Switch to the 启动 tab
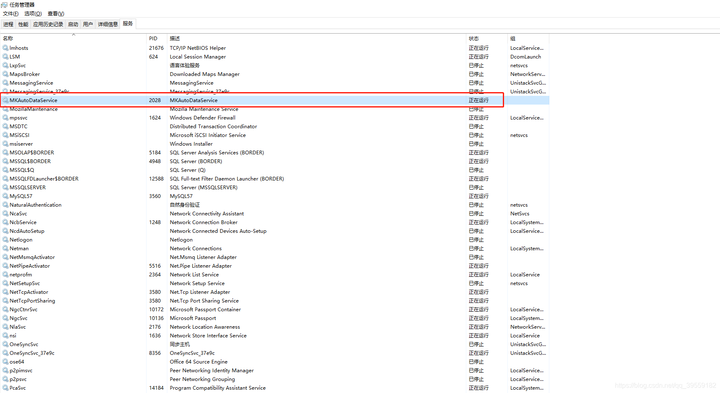 click(73, 24)
